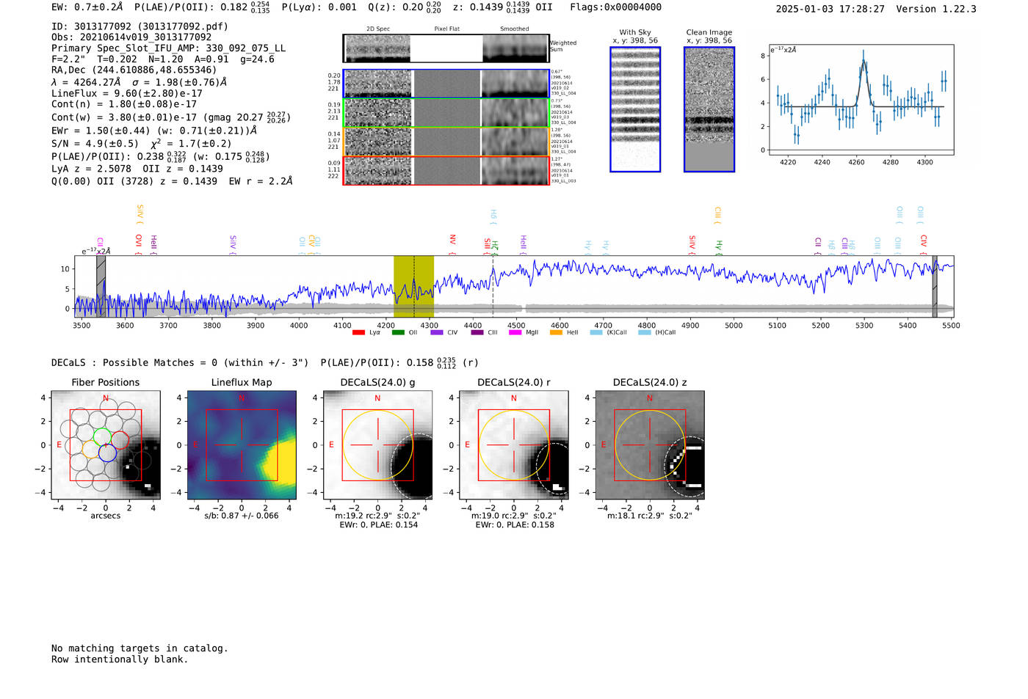Select the red-bordered 2D spectrum row
The image size is (1028, 699).
pyautogui.click(x=446, y=171)
